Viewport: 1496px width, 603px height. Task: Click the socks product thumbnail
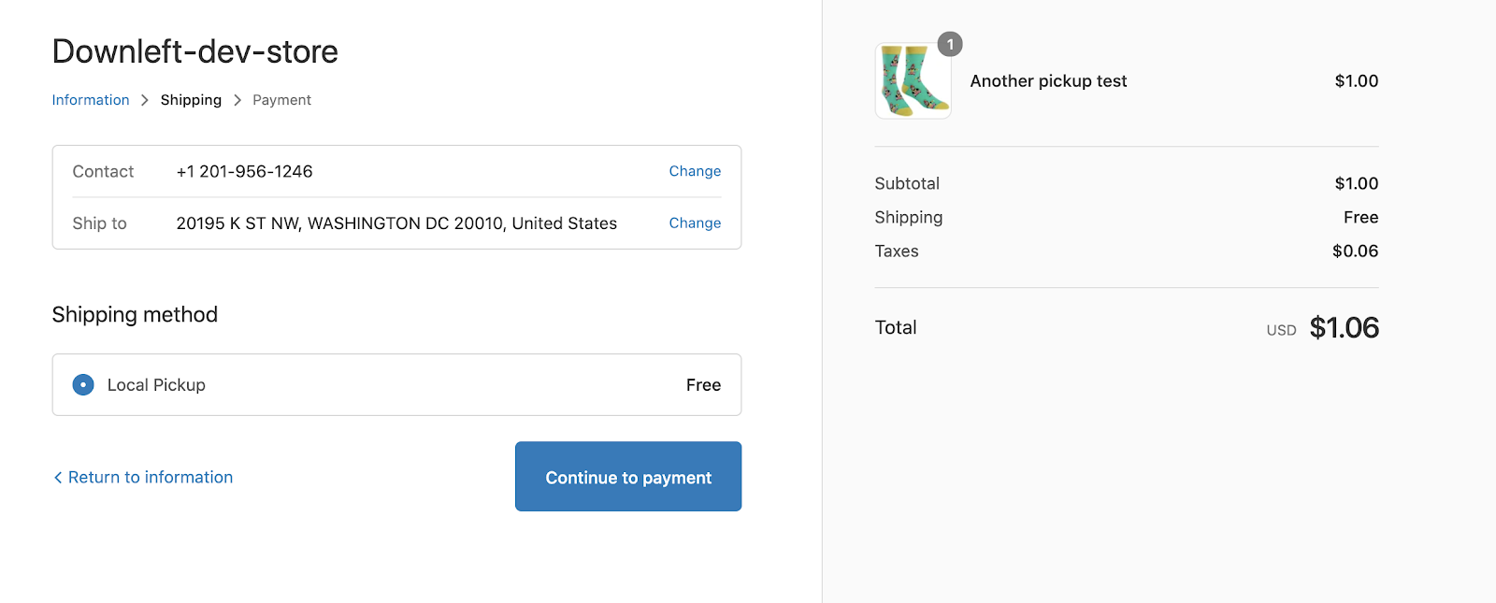913,81
